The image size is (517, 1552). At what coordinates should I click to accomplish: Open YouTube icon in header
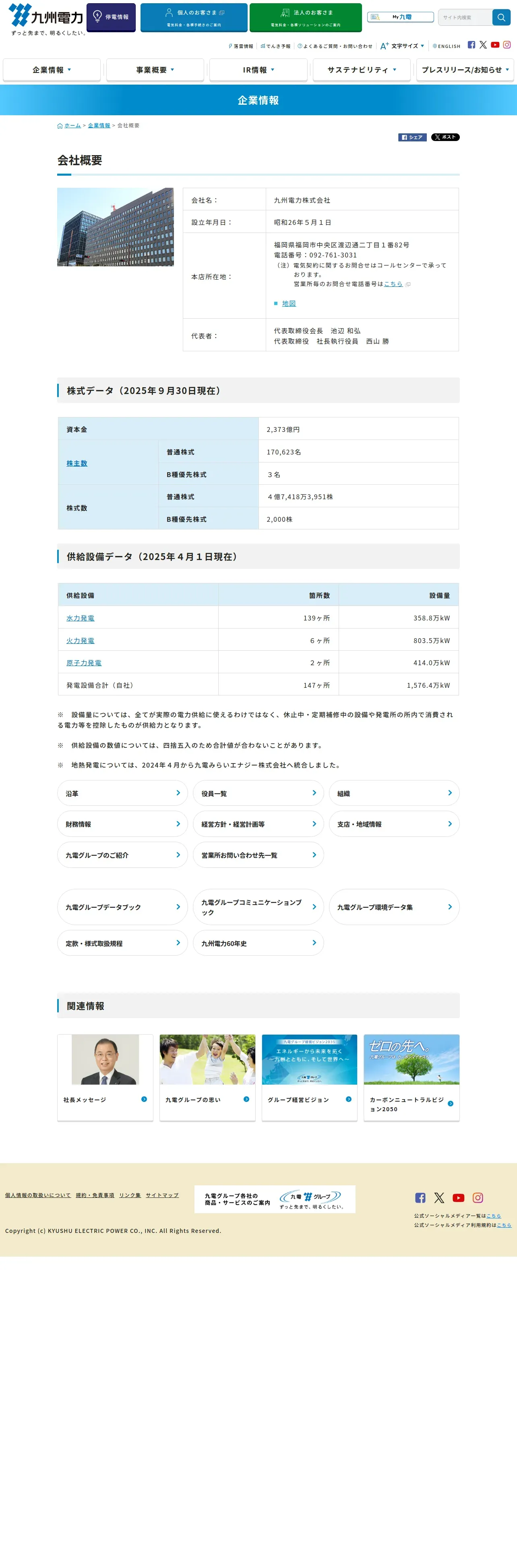point(495,45)
